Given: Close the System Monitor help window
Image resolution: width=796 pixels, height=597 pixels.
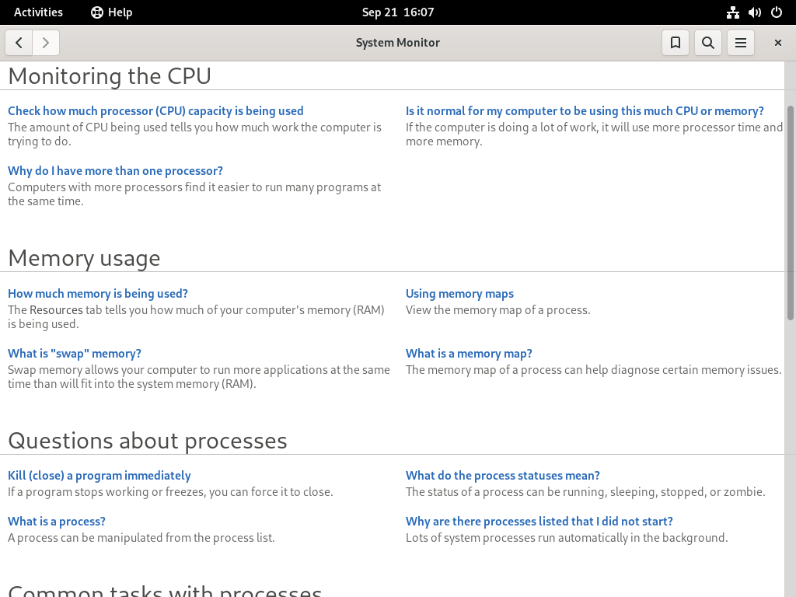Looking at the screenshot, I should (777, 43).
